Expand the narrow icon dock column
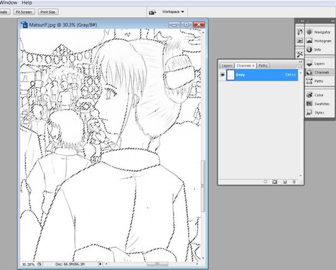The height and width of the screenshot is (270, 336). click(x=302, y=21)
